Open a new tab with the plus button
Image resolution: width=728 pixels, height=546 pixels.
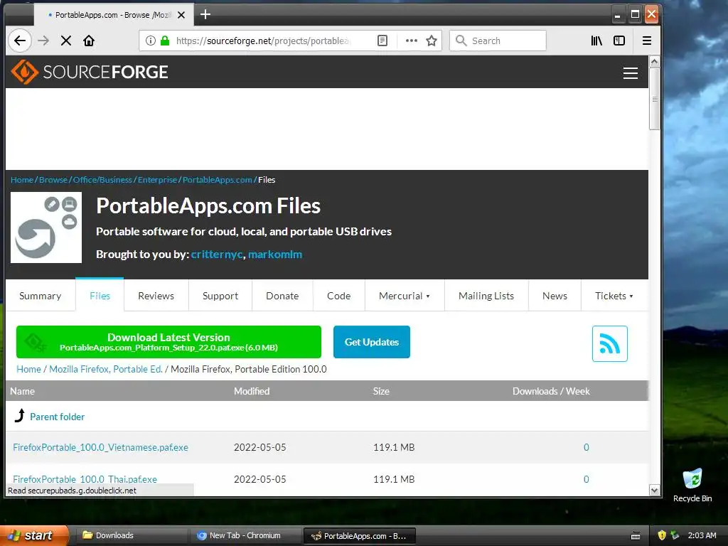click(x=205, y=15)
